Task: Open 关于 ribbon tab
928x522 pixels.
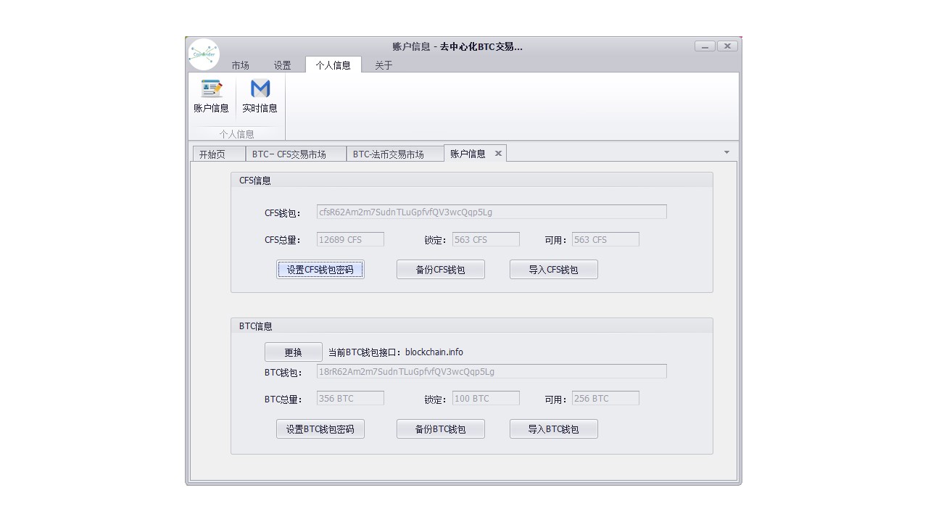Action: pyautogui.click(x=384, y=65)
